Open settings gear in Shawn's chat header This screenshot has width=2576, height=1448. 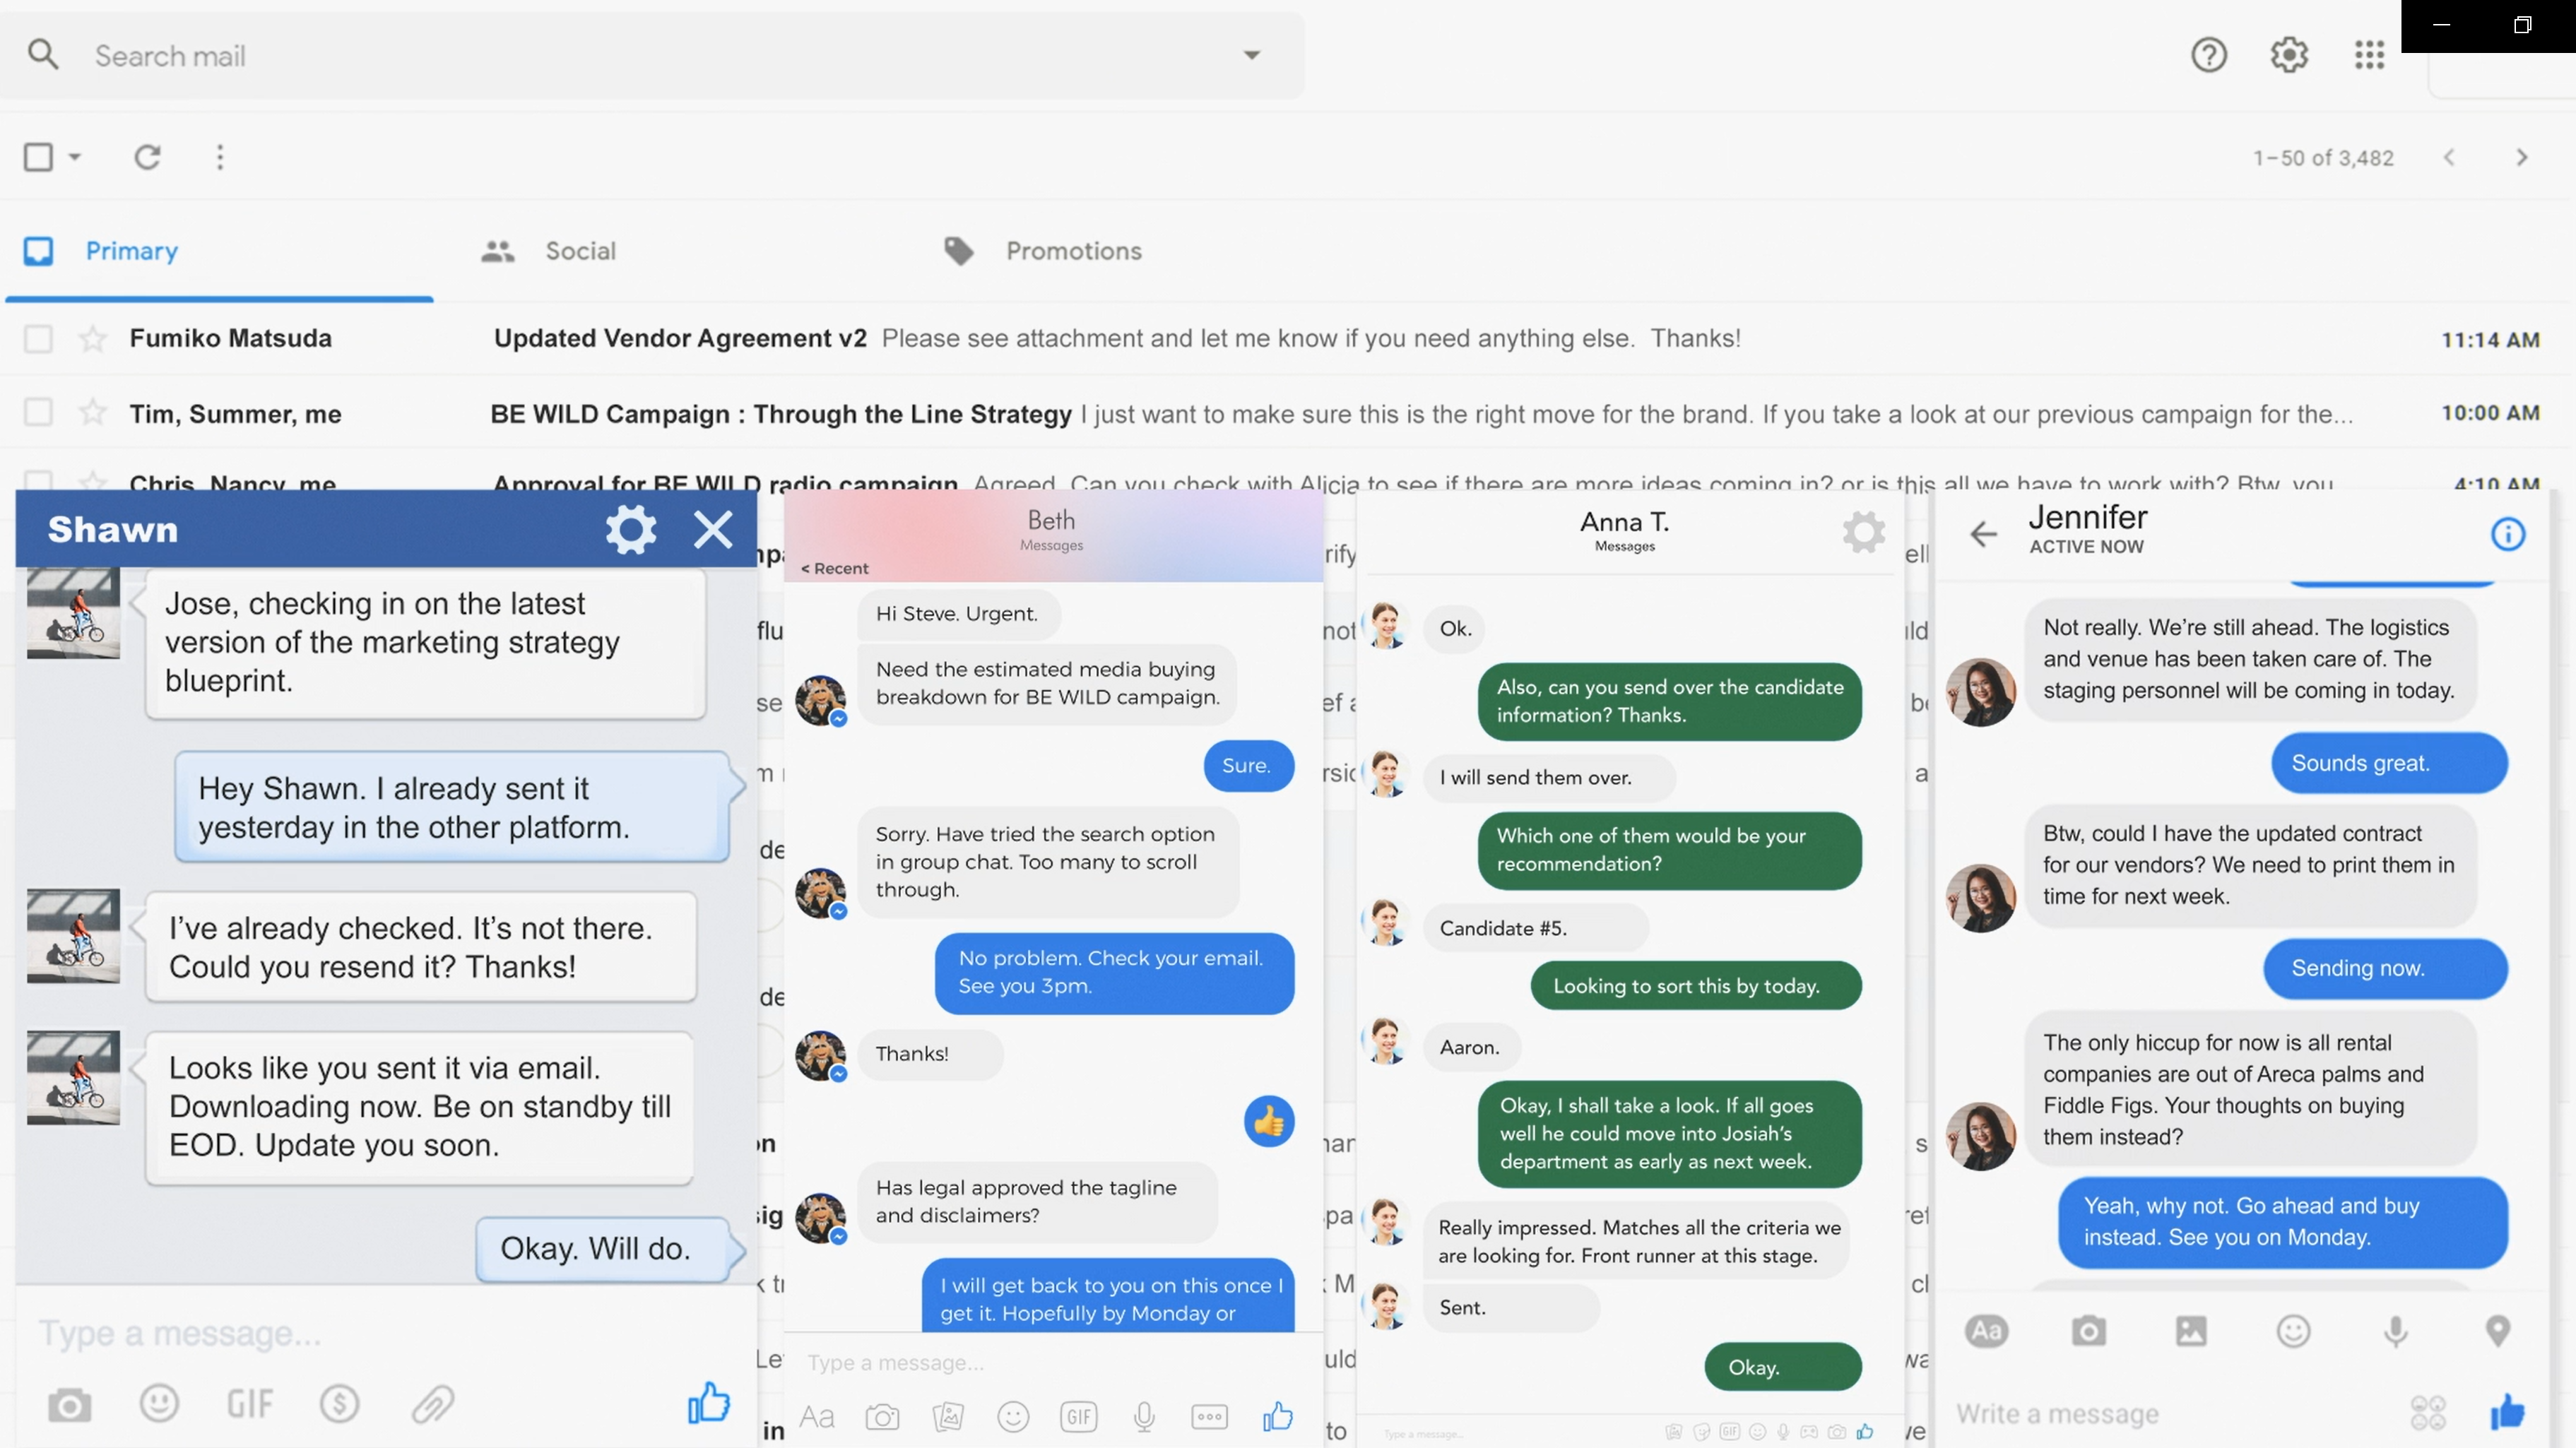(631, 529)
